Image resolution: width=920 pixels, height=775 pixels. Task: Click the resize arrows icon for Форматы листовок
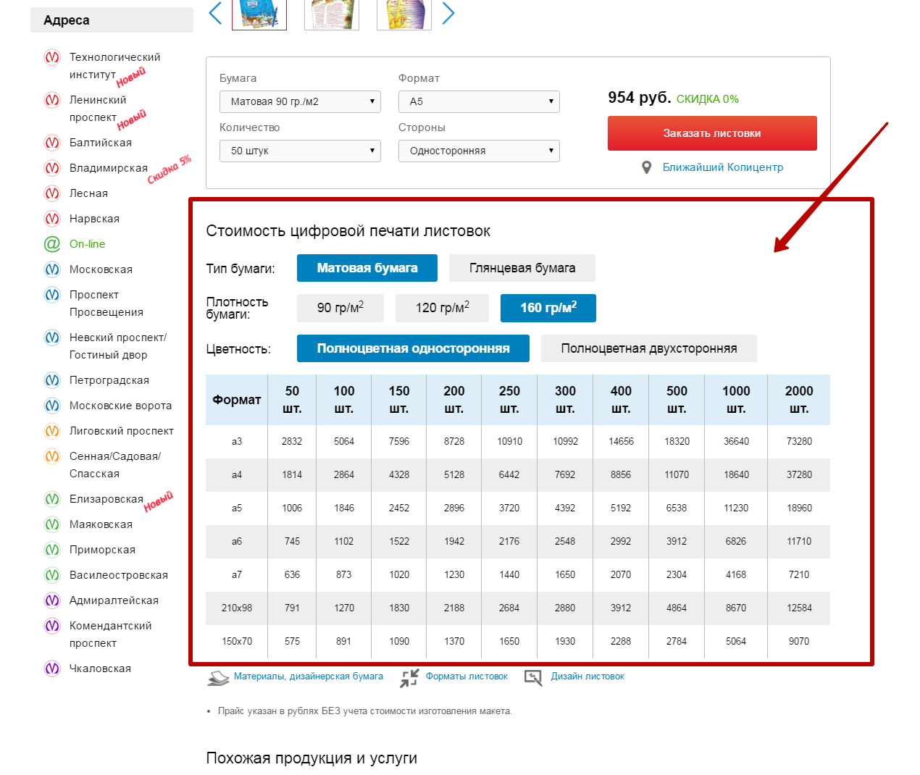tap(409, 677)
